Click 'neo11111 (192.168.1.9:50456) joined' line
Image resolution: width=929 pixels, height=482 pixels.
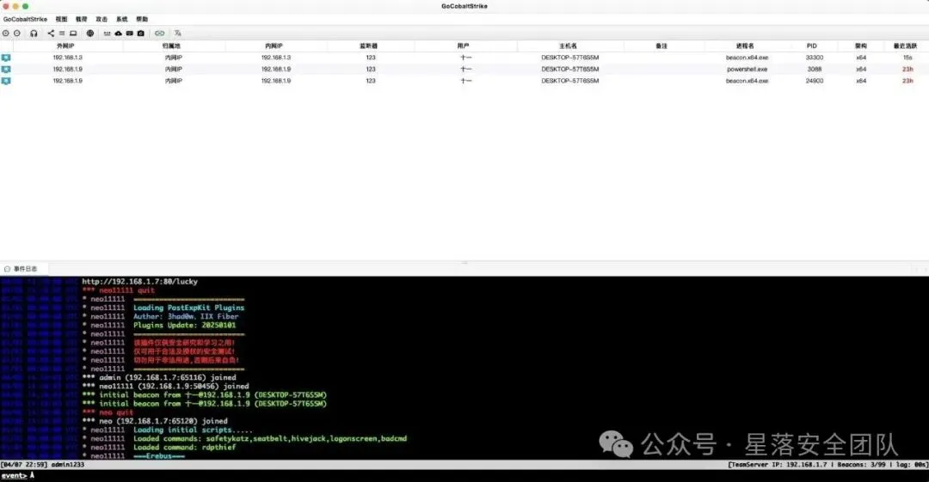click(174, 386)
